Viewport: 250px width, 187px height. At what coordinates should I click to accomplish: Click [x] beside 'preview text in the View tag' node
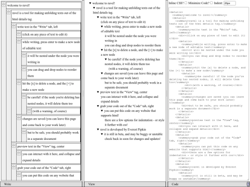pyautogui.click(x=14, y=144)
